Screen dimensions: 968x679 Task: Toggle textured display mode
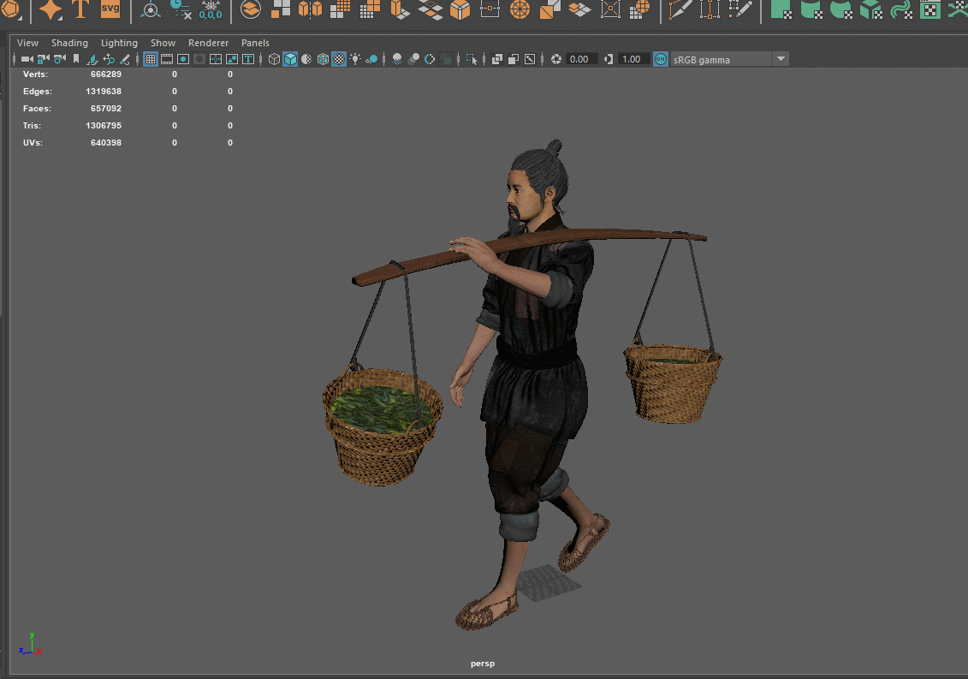(x=340, y=58)
